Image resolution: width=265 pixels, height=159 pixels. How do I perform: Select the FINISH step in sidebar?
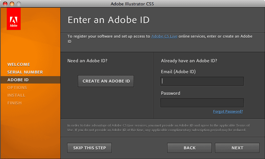coord(15,103)
